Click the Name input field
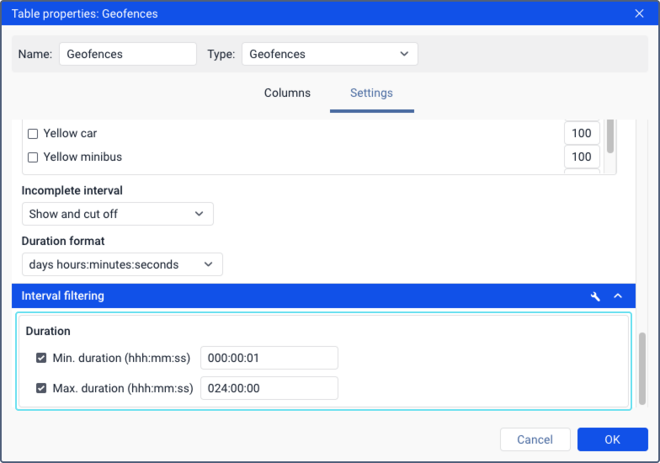The height and width of the screenshot is (463, 660). [128, 54]
